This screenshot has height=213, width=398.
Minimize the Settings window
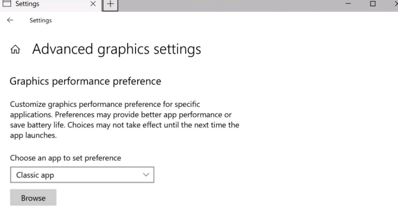(x=348, y=4)
